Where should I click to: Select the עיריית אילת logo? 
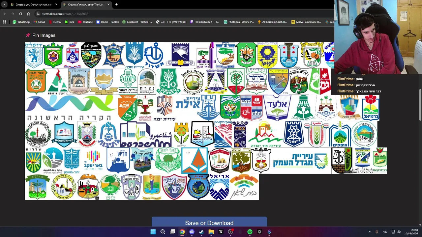click(x=197, y=108)
